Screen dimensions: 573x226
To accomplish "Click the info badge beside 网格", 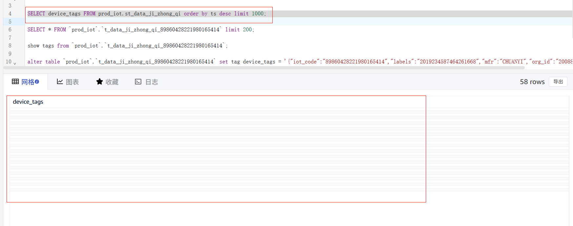I will click(37, 81).
